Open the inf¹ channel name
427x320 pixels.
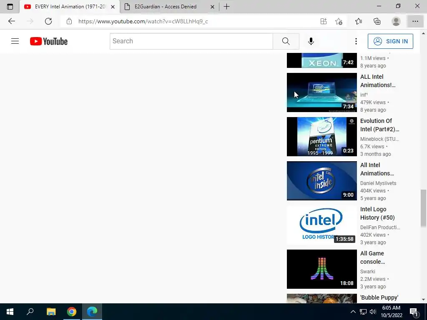tap(364, 95)
